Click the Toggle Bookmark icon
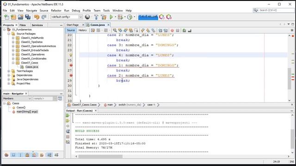The image size is (296, 166). [x=154, y=30]
